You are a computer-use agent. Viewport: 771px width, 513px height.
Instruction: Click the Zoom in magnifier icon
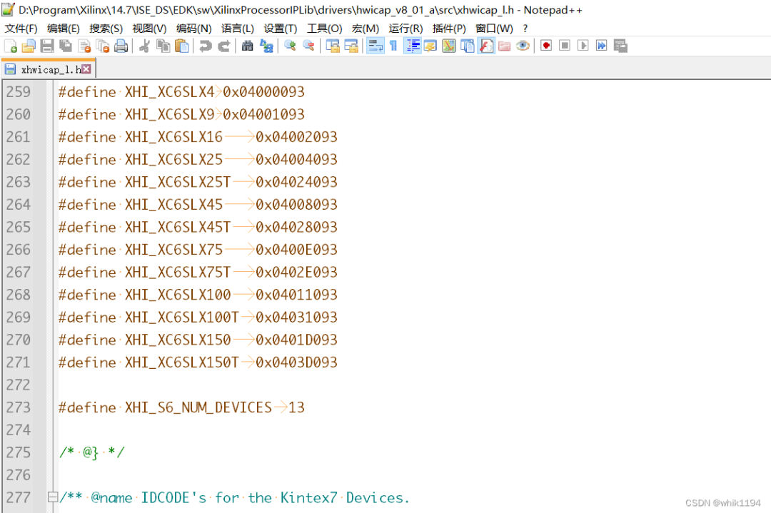tap(290, 46)
